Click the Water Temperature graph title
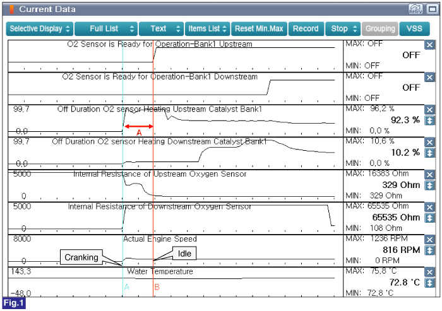 click(160, 271)
